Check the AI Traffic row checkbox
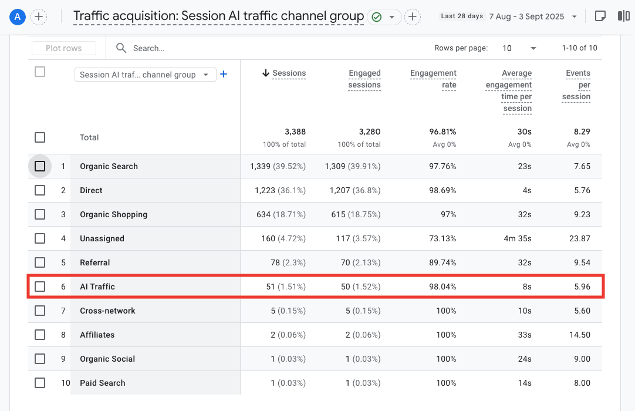The image size is (635, 411). (x=40, y=287)
